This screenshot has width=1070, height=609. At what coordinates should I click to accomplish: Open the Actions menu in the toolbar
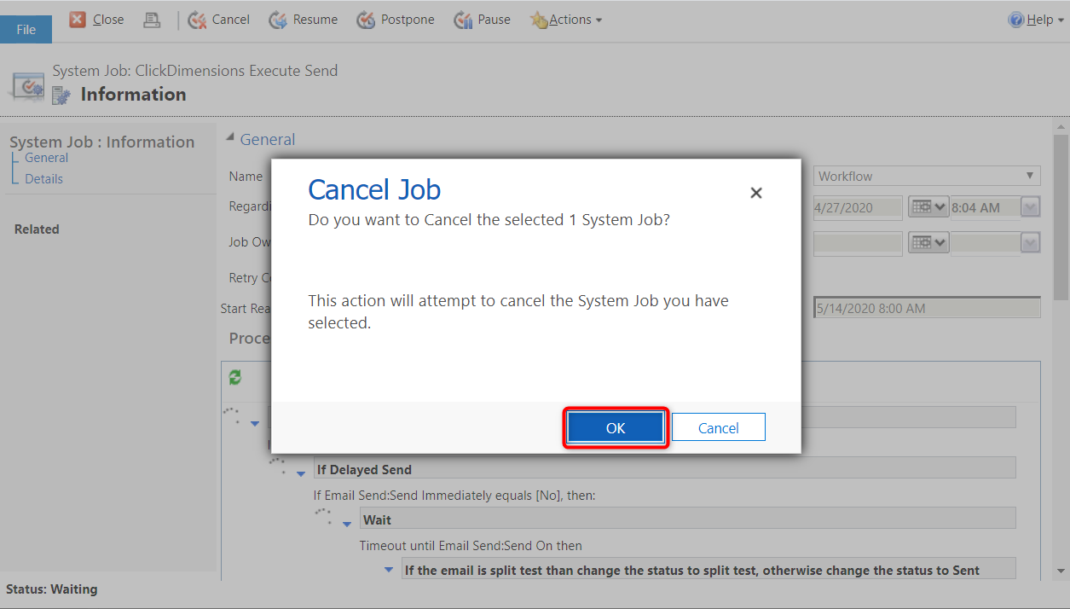[566, 19]
